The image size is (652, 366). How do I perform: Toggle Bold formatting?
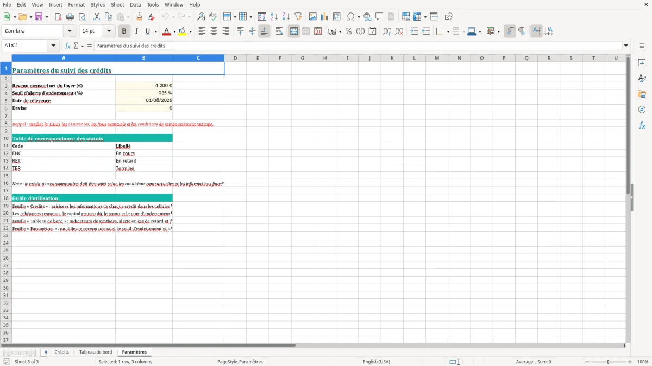click(x=124, y=31)
